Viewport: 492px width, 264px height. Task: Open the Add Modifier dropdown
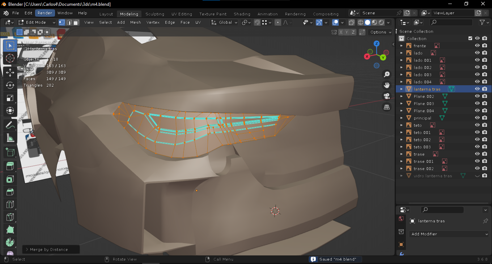449,234
